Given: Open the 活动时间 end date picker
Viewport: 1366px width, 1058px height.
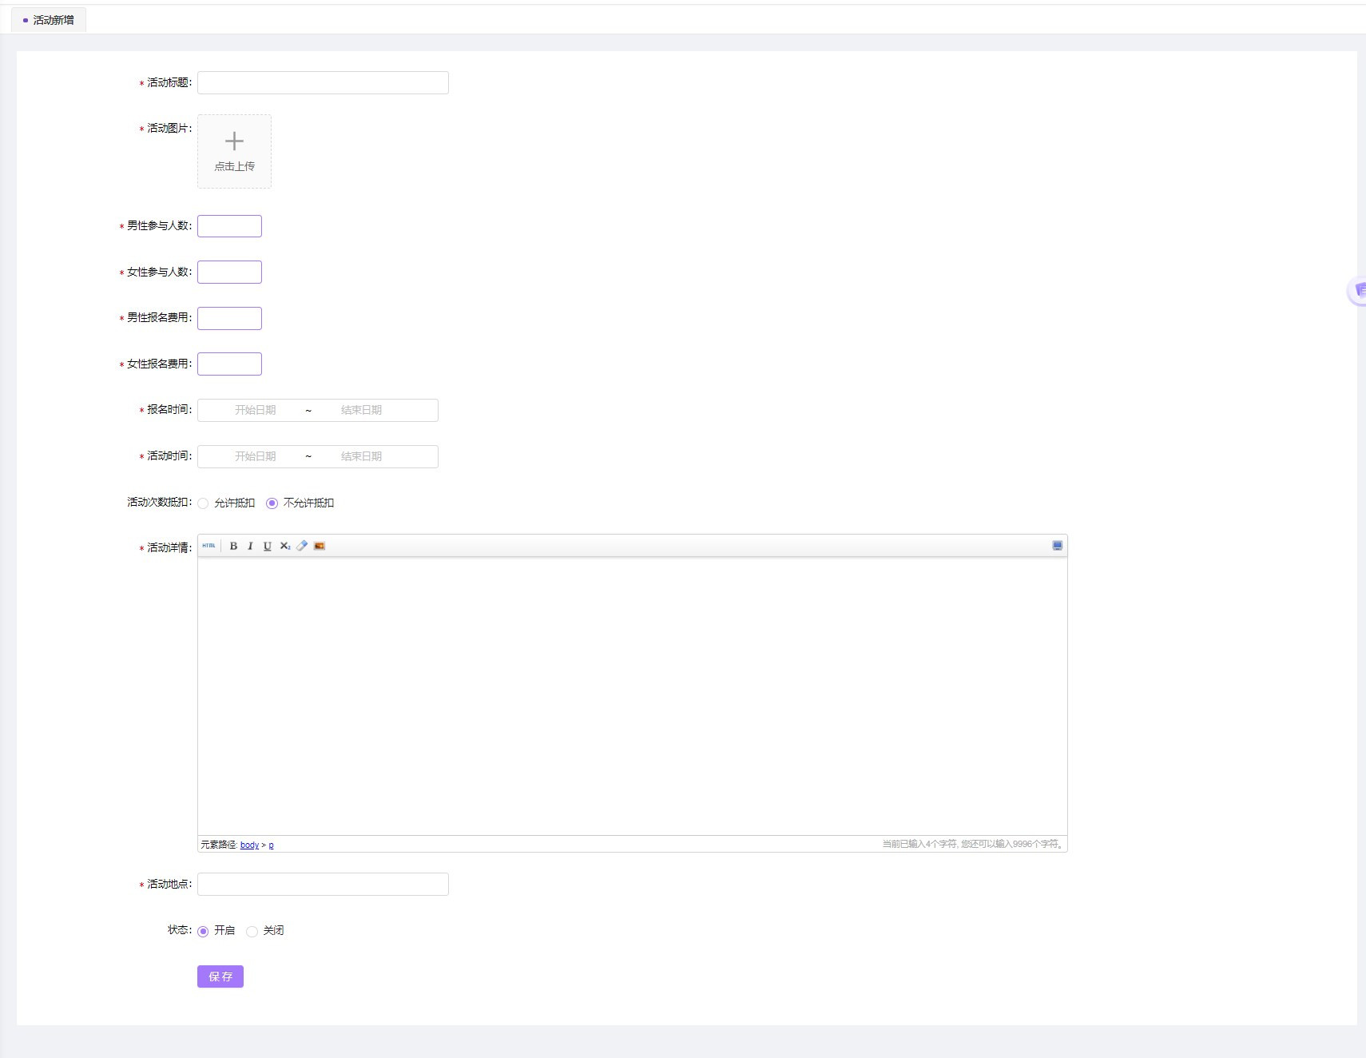Looking at the screenshot, I should click(361, 456).
